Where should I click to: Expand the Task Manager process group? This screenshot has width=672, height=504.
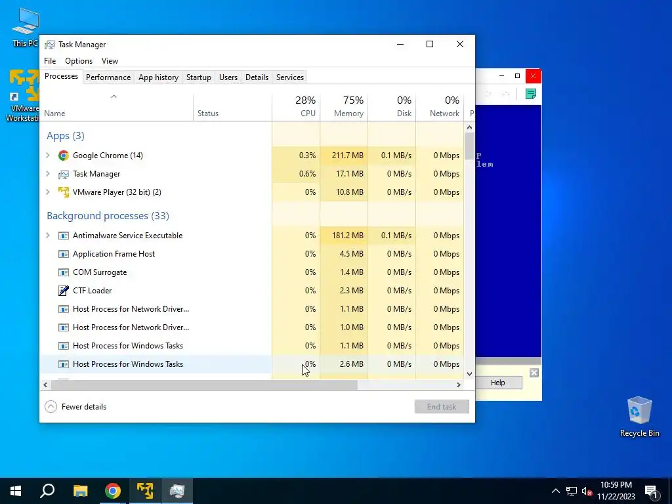[x=47, y=174]
